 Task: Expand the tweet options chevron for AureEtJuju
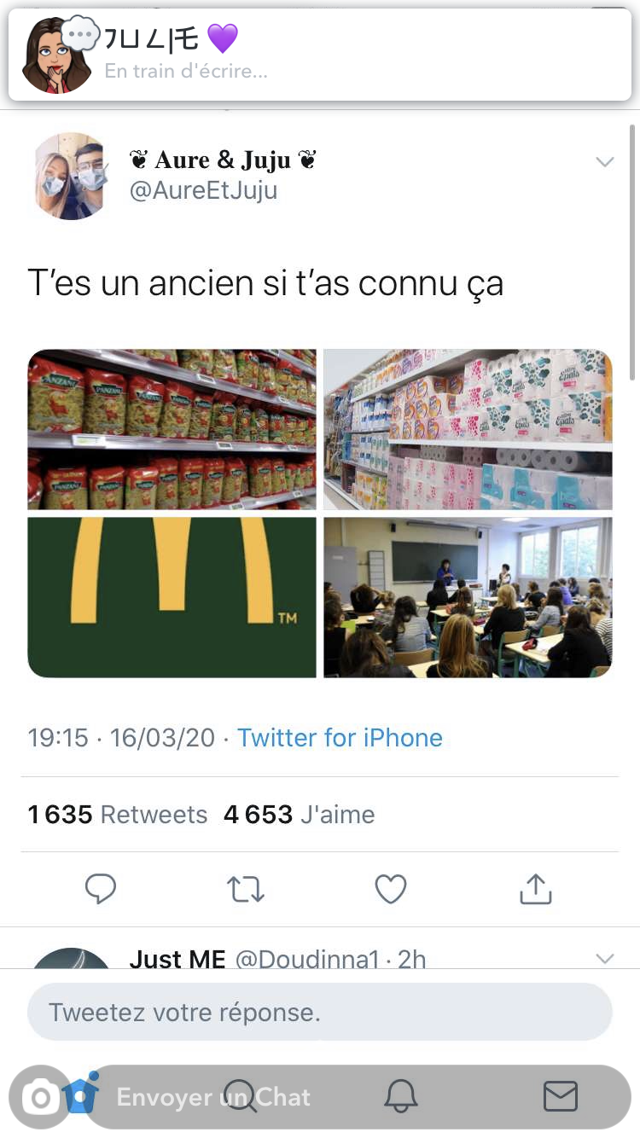(x=605, y=162)
